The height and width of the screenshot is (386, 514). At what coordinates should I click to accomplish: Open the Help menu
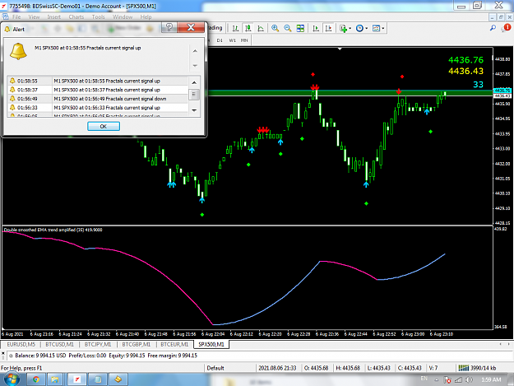[146, 16]
